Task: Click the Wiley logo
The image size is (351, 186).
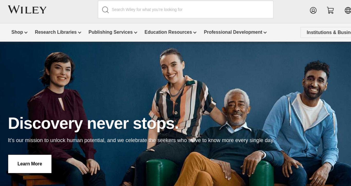Action: pyautogui.click(x=27, y=10)
